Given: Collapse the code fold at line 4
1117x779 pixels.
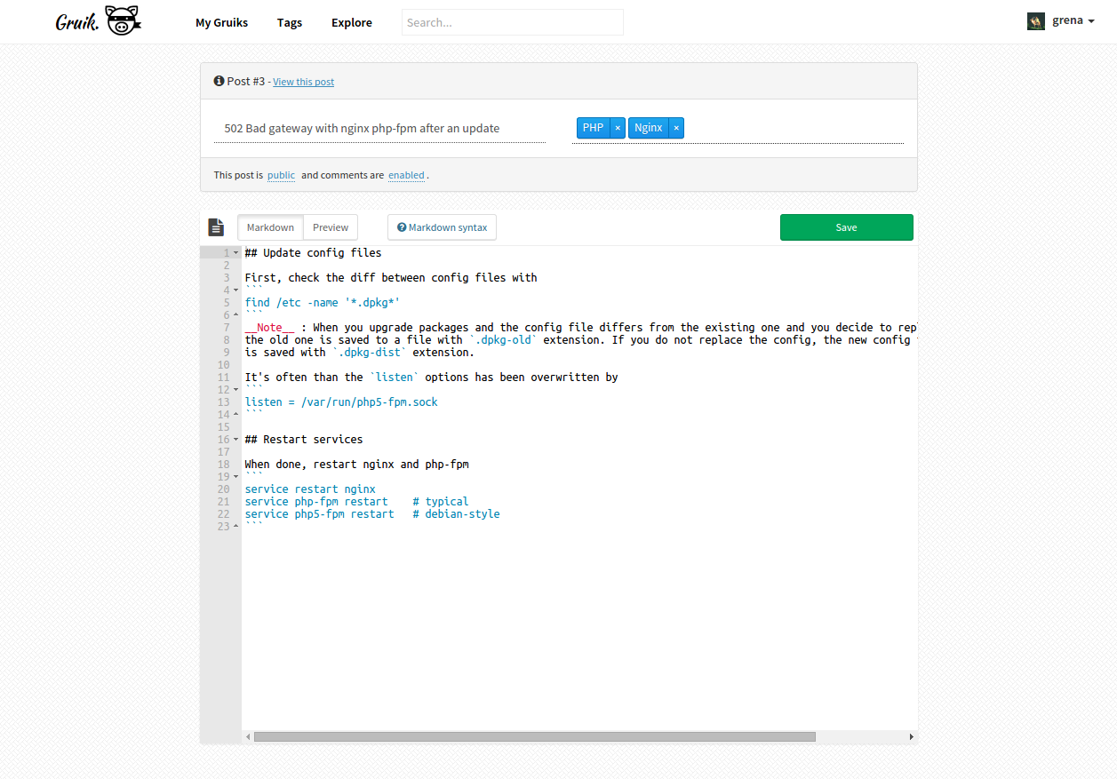Looking at the screenshot, I should (x=235, y=290).
